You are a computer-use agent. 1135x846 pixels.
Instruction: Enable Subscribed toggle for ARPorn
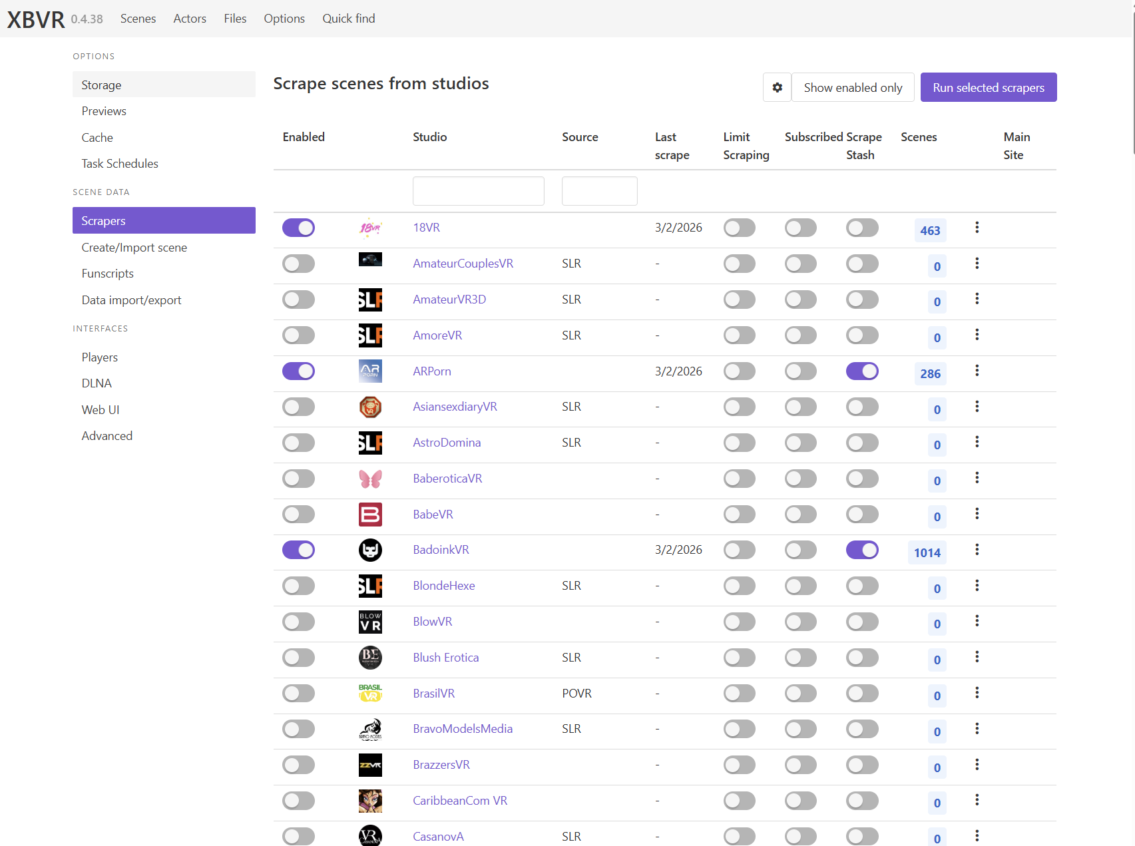point(800,371)
